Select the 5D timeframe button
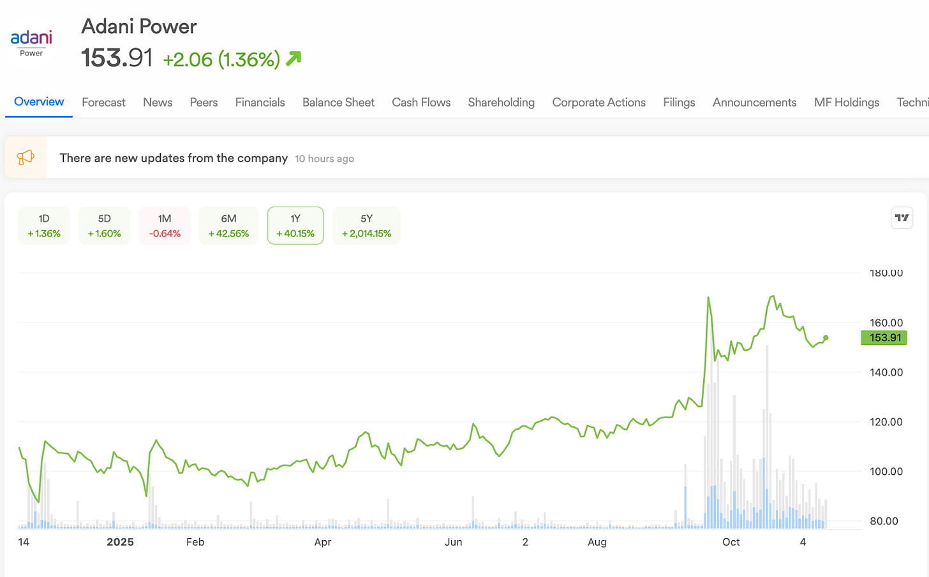Image resolution: width=929 pixels, height=577 pixels. click(104, 226)
